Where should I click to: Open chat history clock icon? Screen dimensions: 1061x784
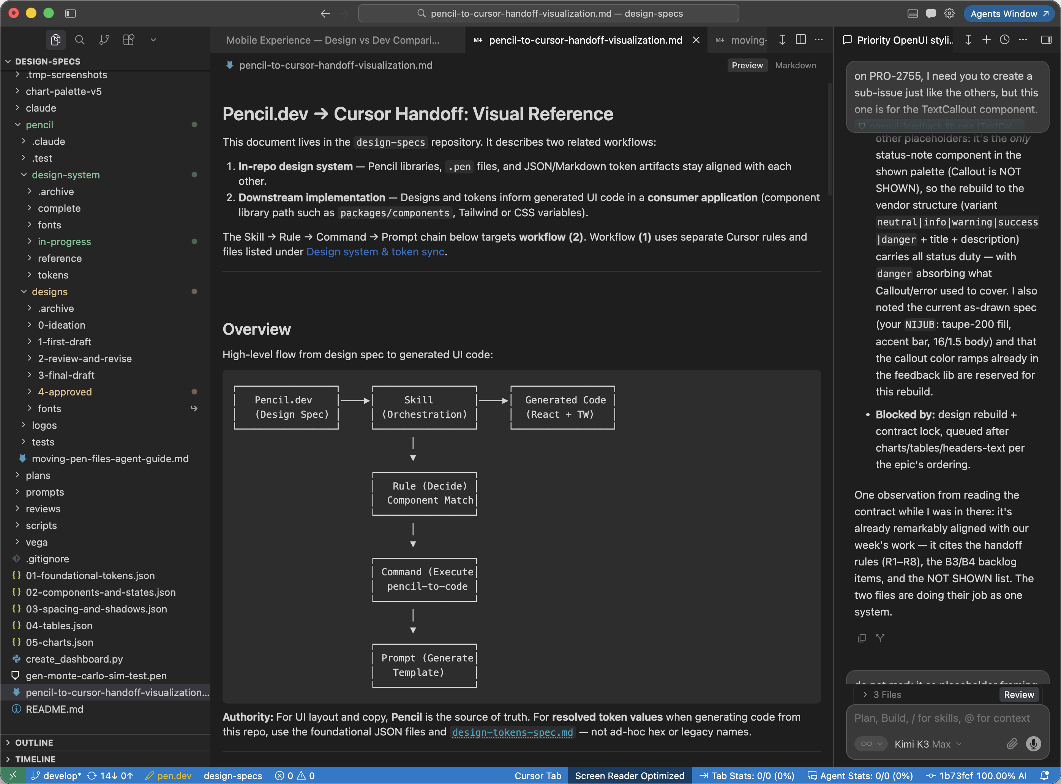1004,39
